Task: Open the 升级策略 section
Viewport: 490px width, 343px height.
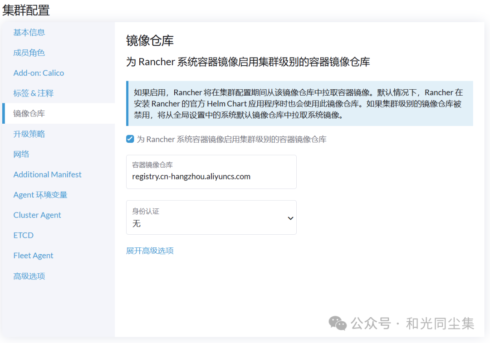Action: pyautogui.click(x=29, y=134)
